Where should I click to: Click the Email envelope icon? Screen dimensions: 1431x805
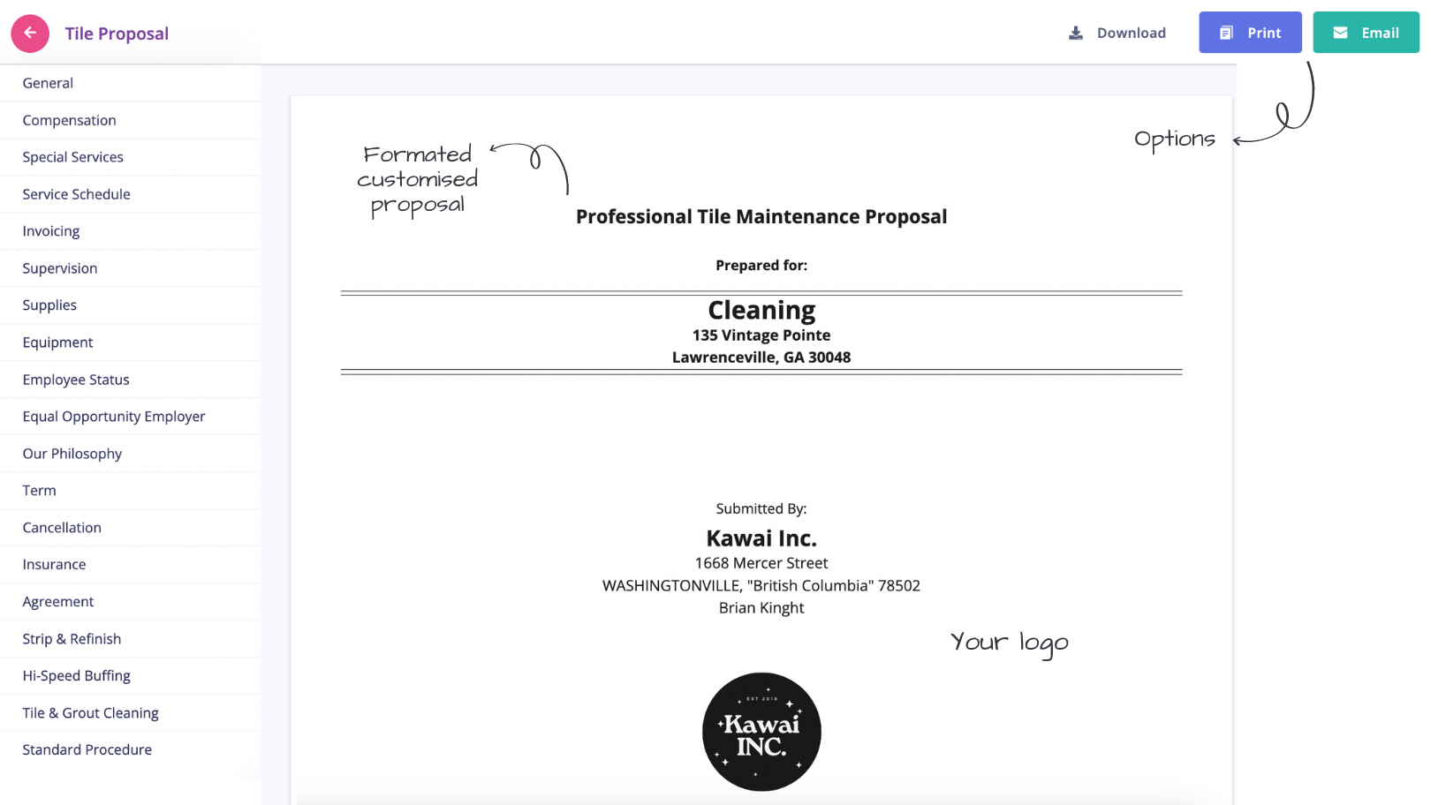pyautogui.click(x=1342, y=32)
